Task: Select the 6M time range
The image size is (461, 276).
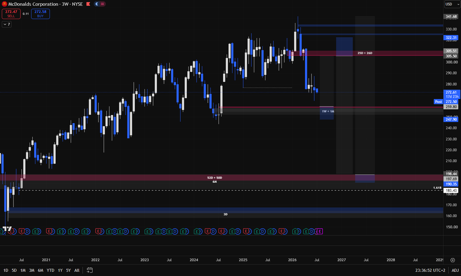Action: click(41, 270)
